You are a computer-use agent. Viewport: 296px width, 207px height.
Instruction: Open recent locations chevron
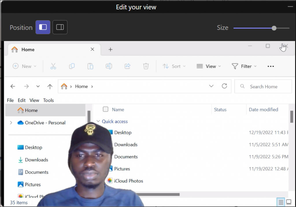click(38, 86)
